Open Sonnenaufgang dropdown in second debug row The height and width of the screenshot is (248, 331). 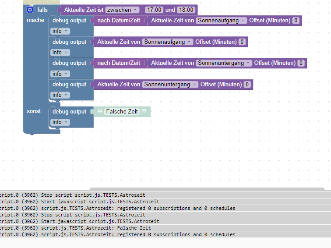[168, 42]
